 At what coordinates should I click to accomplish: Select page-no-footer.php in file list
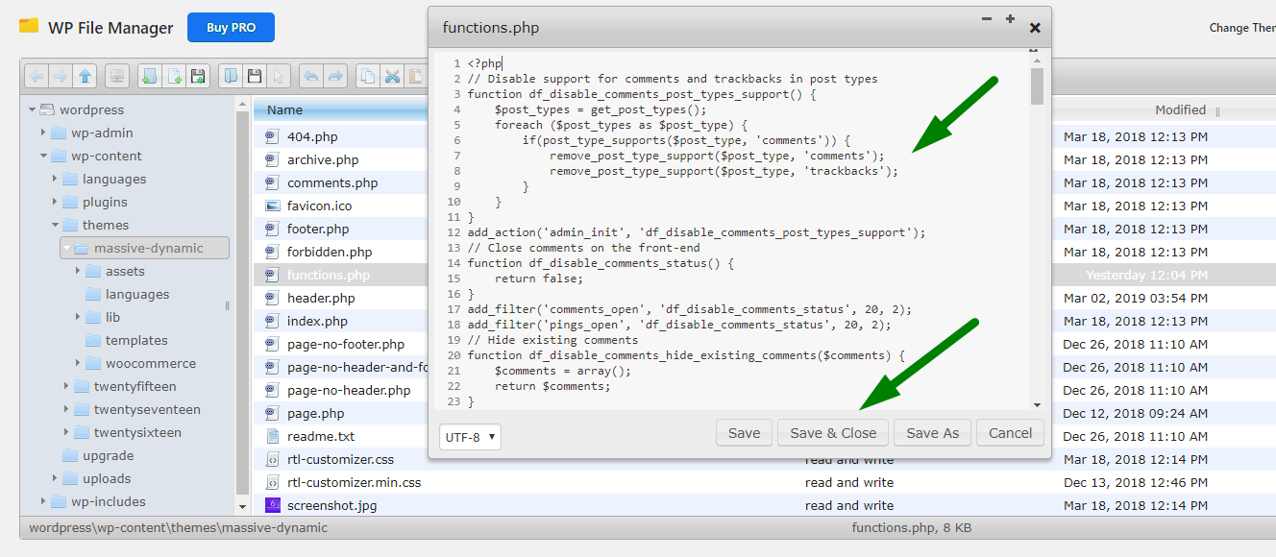[x=346, y=345]
